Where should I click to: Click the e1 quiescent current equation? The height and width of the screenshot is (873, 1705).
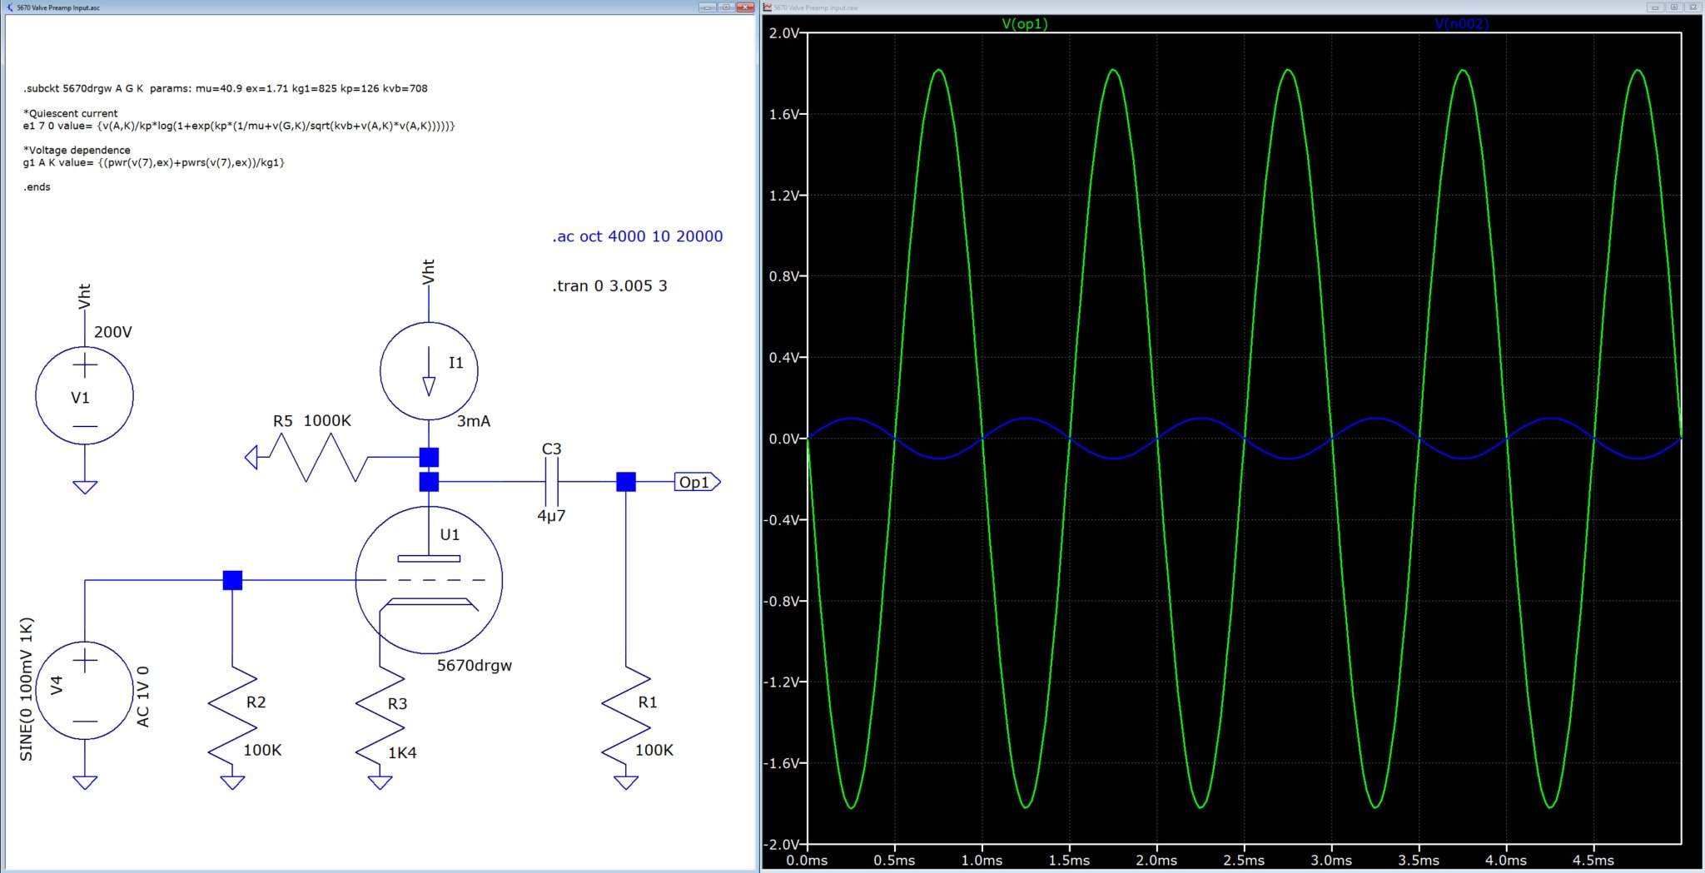click(239, 126)
